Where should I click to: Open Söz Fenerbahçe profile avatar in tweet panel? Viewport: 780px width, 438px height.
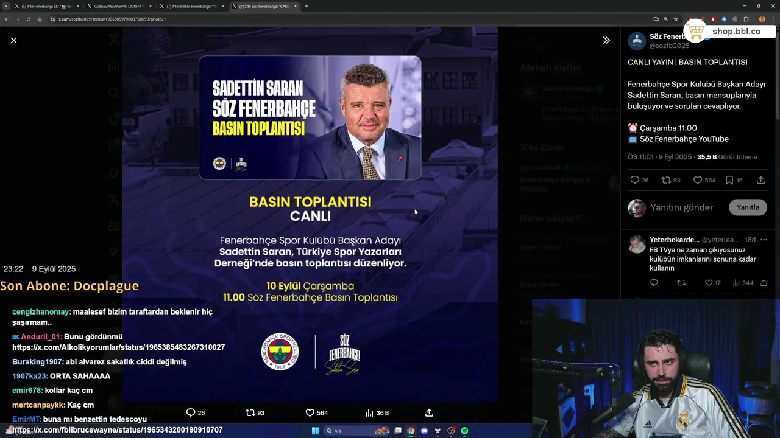637,41
